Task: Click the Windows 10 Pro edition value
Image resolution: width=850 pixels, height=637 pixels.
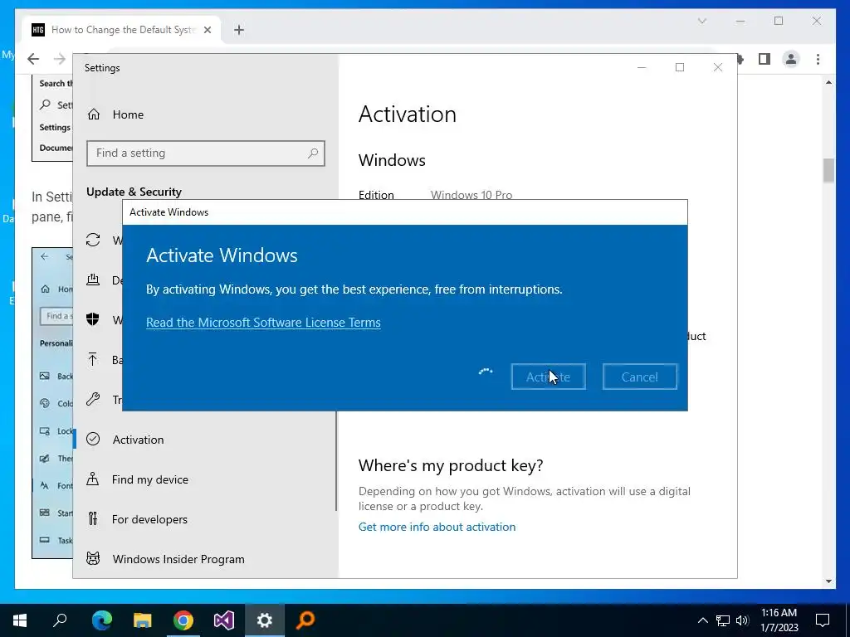Action: (x=471, y=195)
